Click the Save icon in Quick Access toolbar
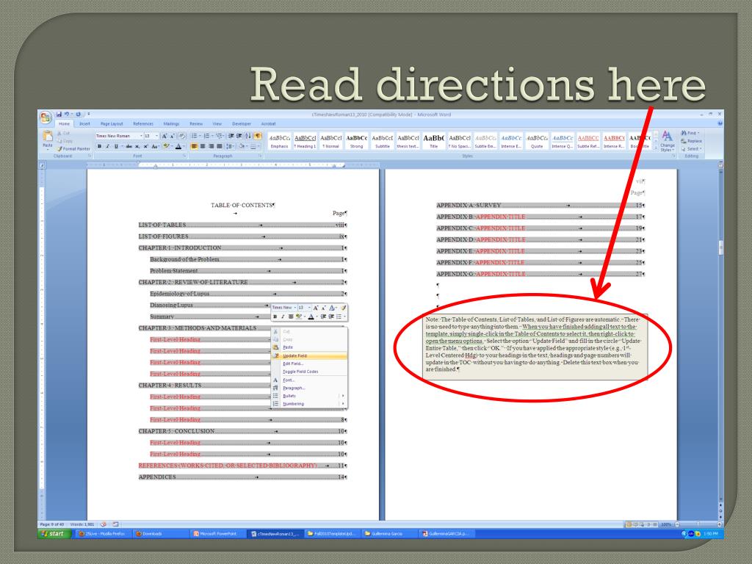 pyautogui.click(x=59, y=114)
